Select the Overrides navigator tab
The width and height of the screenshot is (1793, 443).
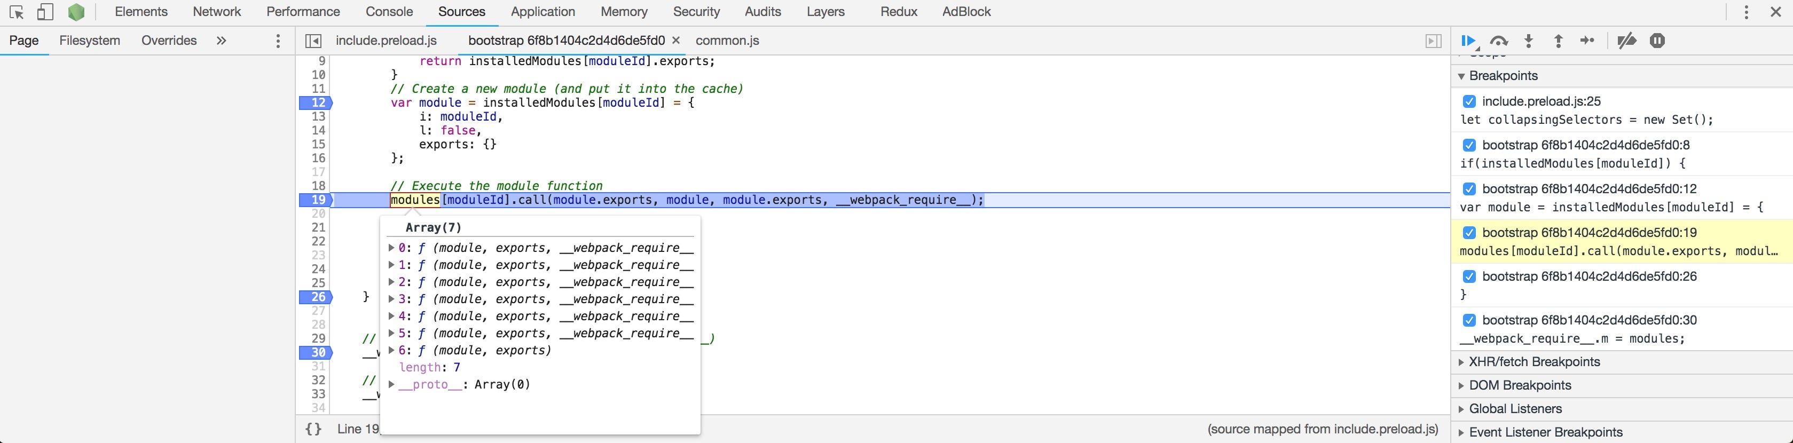tap(169, 41)
